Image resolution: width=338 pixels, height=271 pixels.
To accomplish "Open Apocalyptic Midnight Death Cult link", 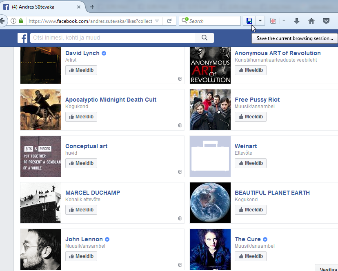I will point(111,100).
